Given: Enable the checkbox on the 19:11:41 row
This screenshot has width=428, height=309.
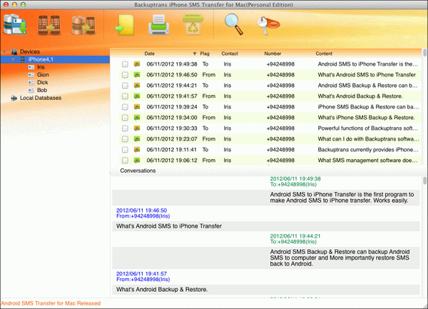Looking at the screenshot, I should pyautogui.click(x=125, y=150).
